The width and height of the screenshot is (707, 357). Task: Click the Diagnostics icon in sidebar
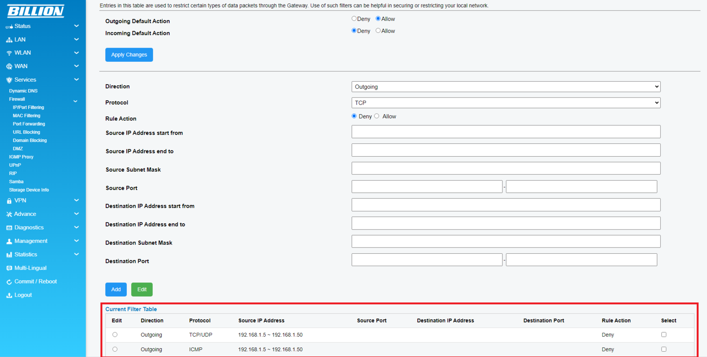[x=9, y=228]
